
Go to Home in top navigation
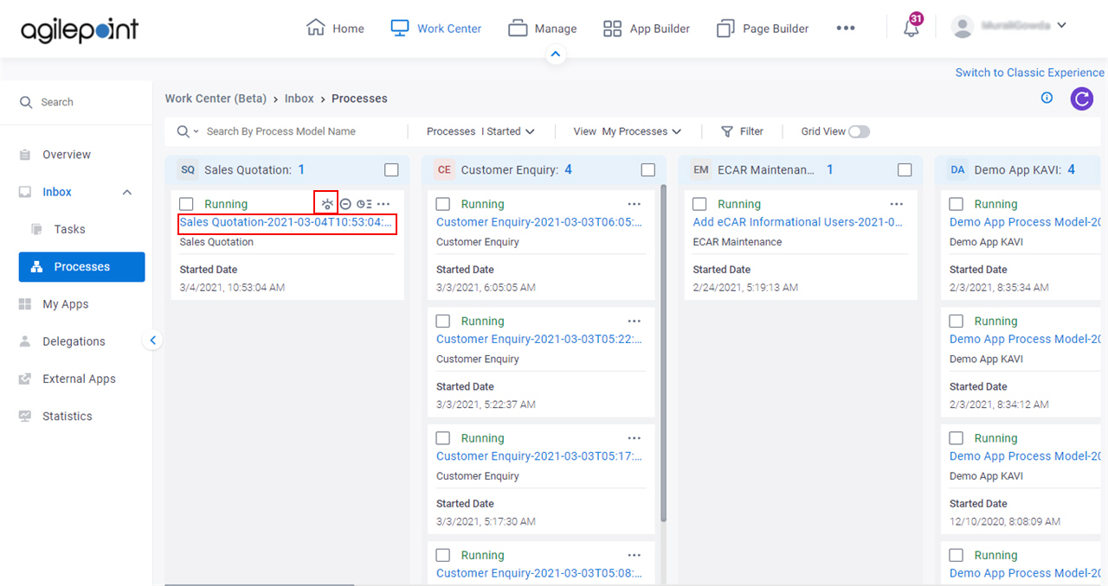tap(335, 29)
